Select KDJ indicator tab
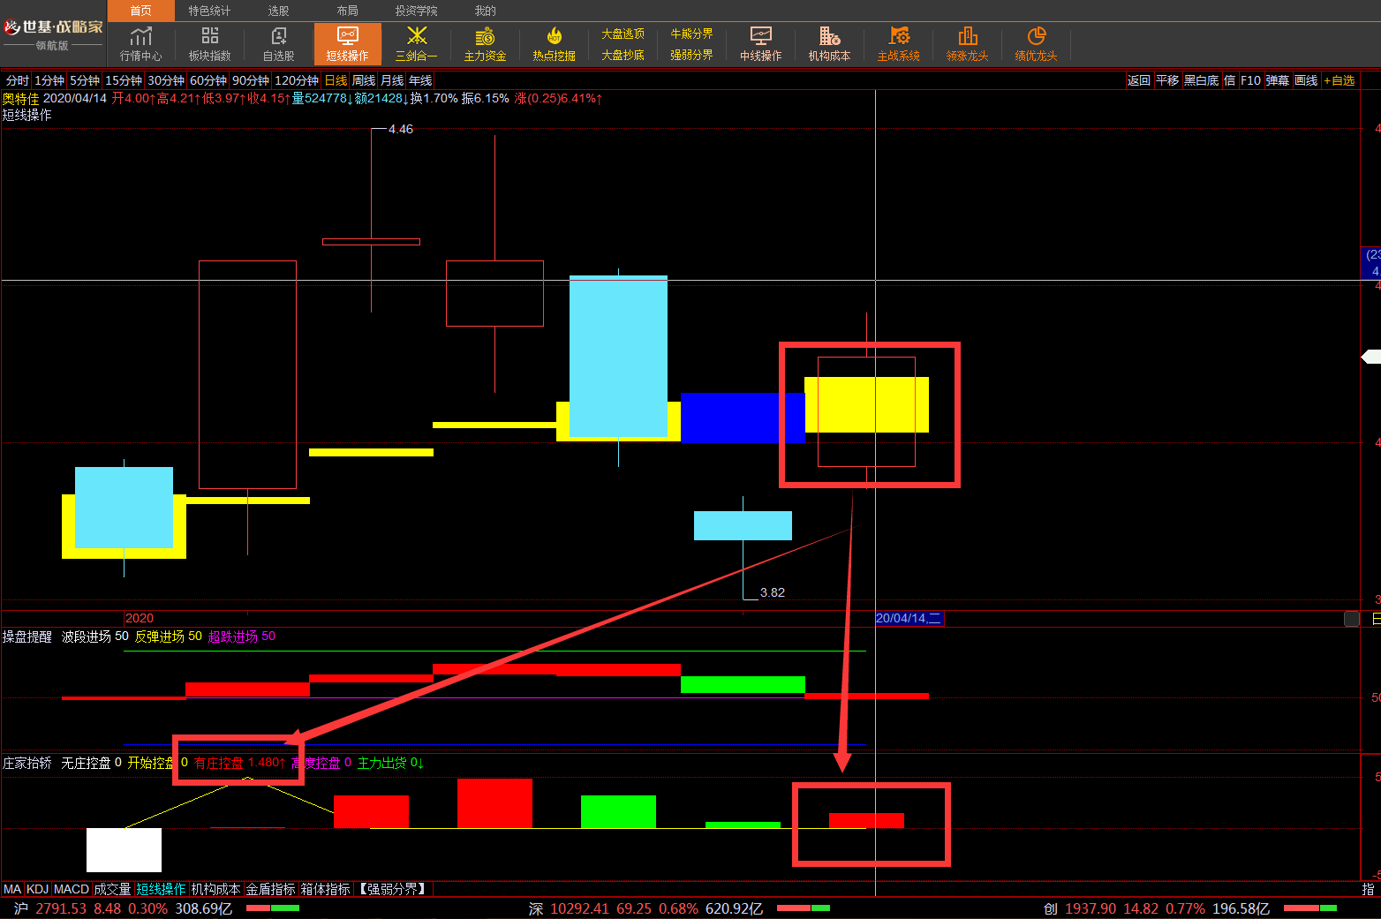This screenshot has height=919, width=1381. pos(37,889)
